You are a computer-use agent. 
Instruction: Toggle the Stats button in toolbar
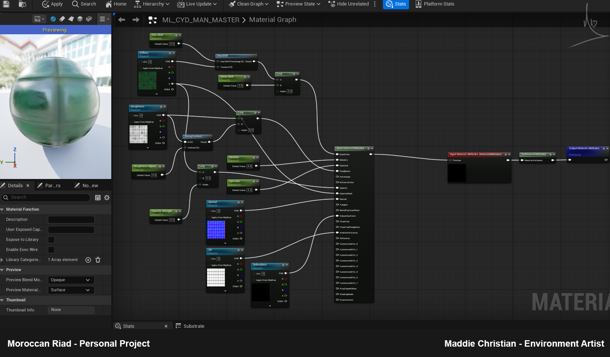point(396,4)
